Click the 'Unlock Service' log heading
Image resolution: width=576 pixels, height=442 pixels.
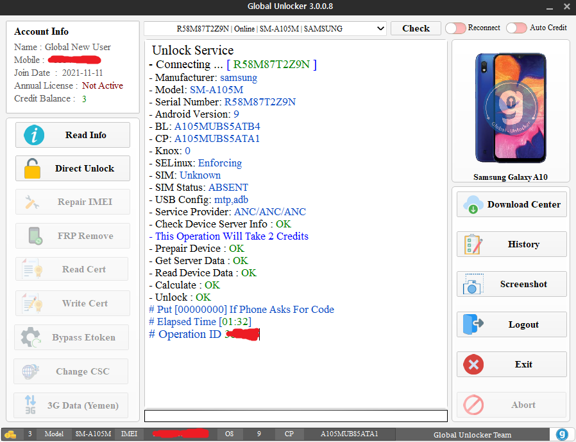193,50
